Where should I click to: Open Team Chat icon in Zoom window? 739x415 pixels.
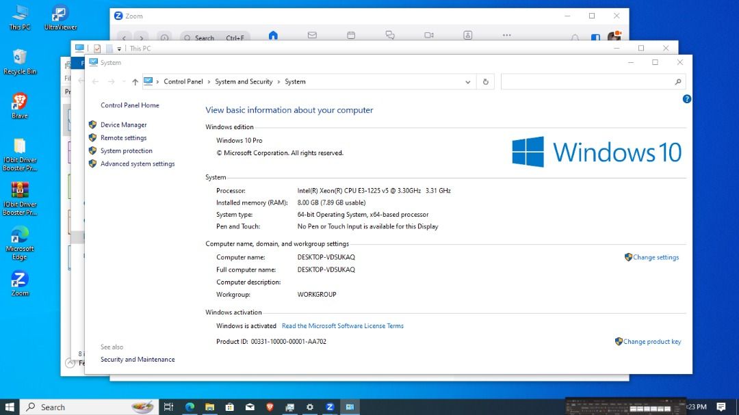[390, 36]
